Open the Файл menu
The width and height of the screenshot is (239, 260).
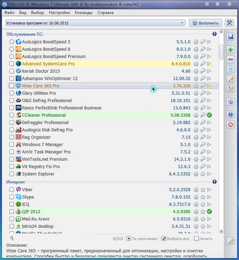tap(9, 13)
